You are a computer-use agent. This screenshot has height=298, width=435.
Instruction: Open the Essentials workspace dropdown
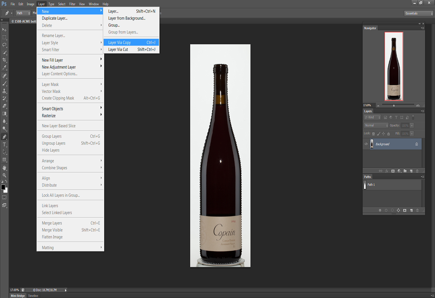(x=419, y=13)
